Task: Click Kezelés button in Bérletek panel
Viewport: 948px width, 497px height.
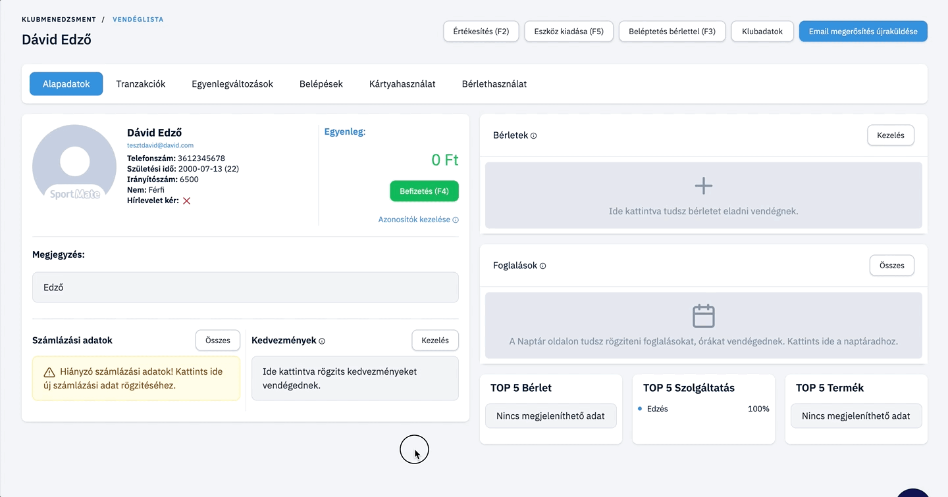Action: pos(891,135)
